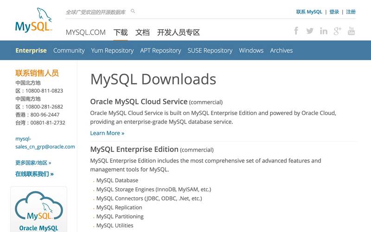Click the MySQL Enterprise Edition heading
The image size is (371, 232).
[x=134, y=149]
